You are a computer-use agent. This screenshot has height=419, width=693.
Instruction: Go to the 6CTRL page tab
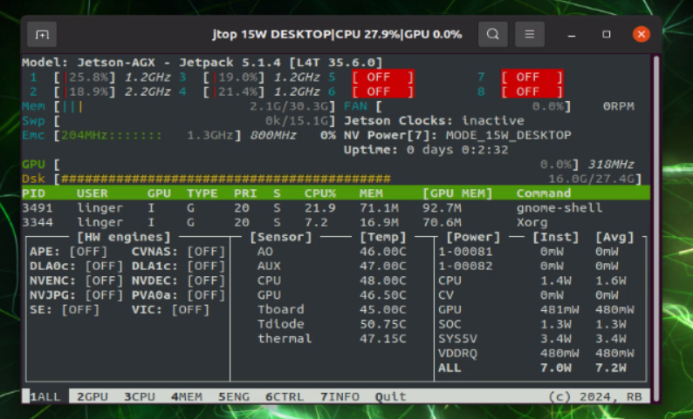285,396
